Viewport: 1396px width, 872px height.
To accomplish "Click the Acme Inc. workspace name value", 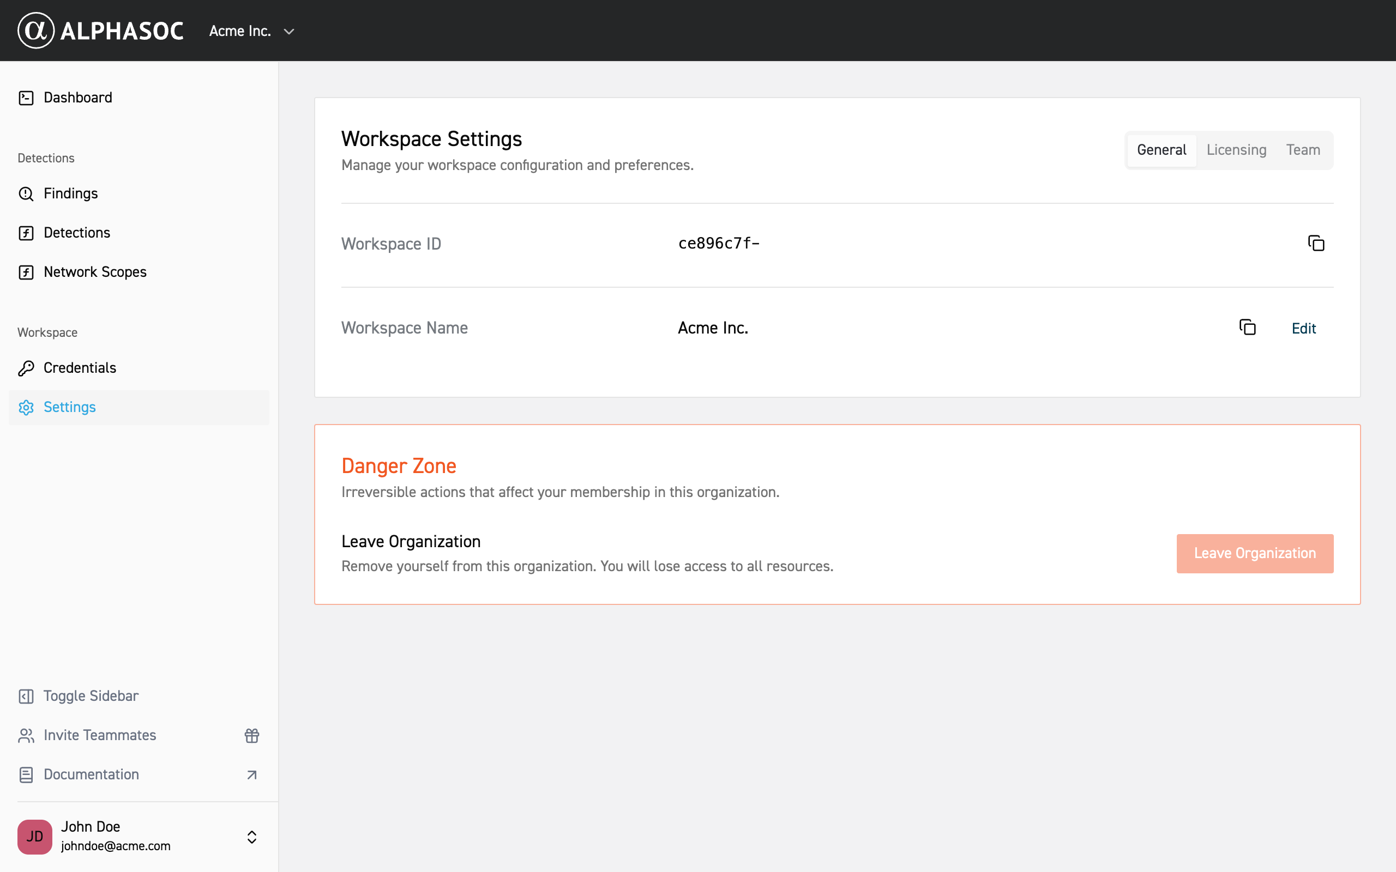I will click(713, 328).
